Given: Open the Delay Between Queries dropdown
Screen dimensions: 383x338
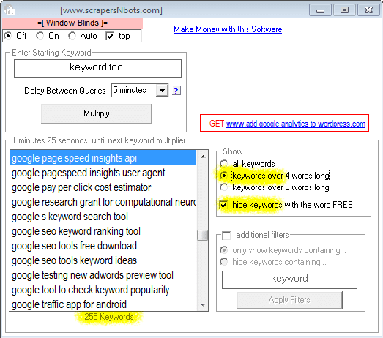Looking at the screenshot, I should (x=162, y=91).
